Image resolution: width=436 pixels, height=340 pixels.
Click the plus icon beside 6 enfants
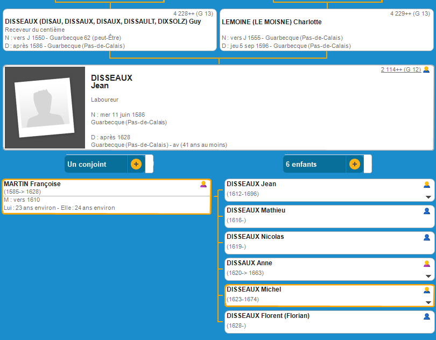tap(354, 164)
